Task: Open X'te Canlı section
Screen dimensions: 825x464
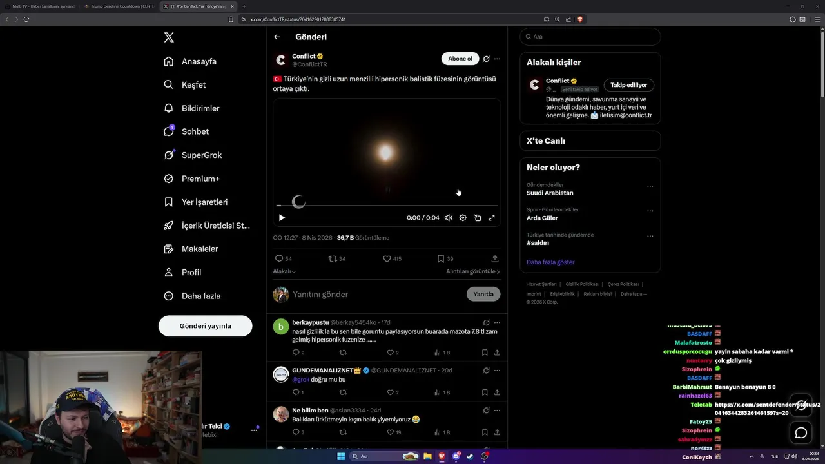Action: click(x=590, y=141)
